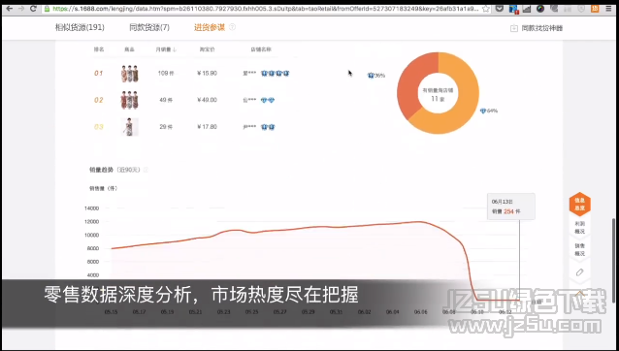Select the 进货参谋 tab

pos(210,27)
